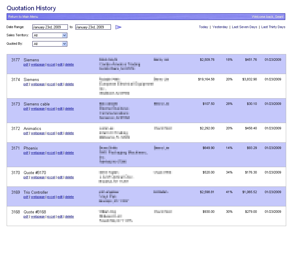This screenshot has width=291, height=272.
Task: Delete Siemens cable quote 3173
Action: tap(69, 108)
